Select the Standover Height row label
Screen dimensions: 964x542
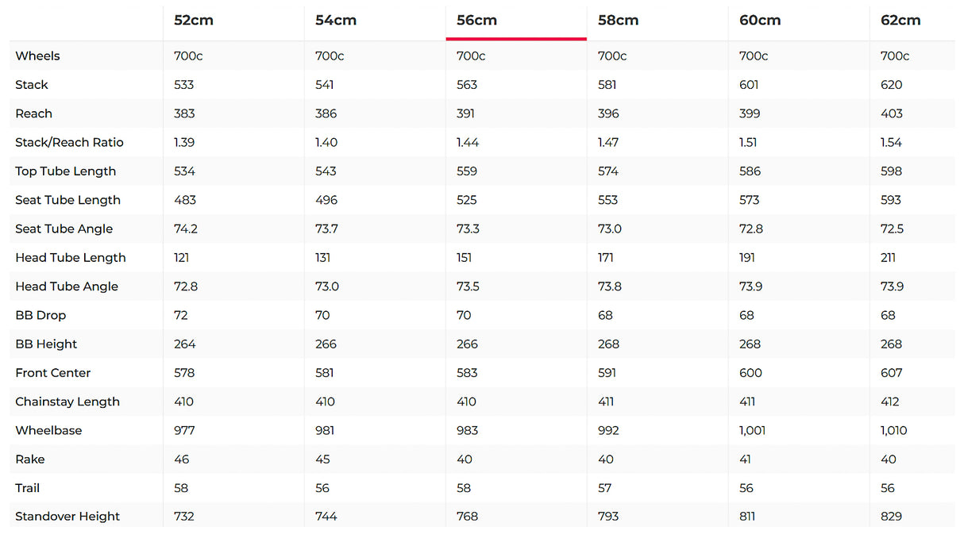(67, 517)
